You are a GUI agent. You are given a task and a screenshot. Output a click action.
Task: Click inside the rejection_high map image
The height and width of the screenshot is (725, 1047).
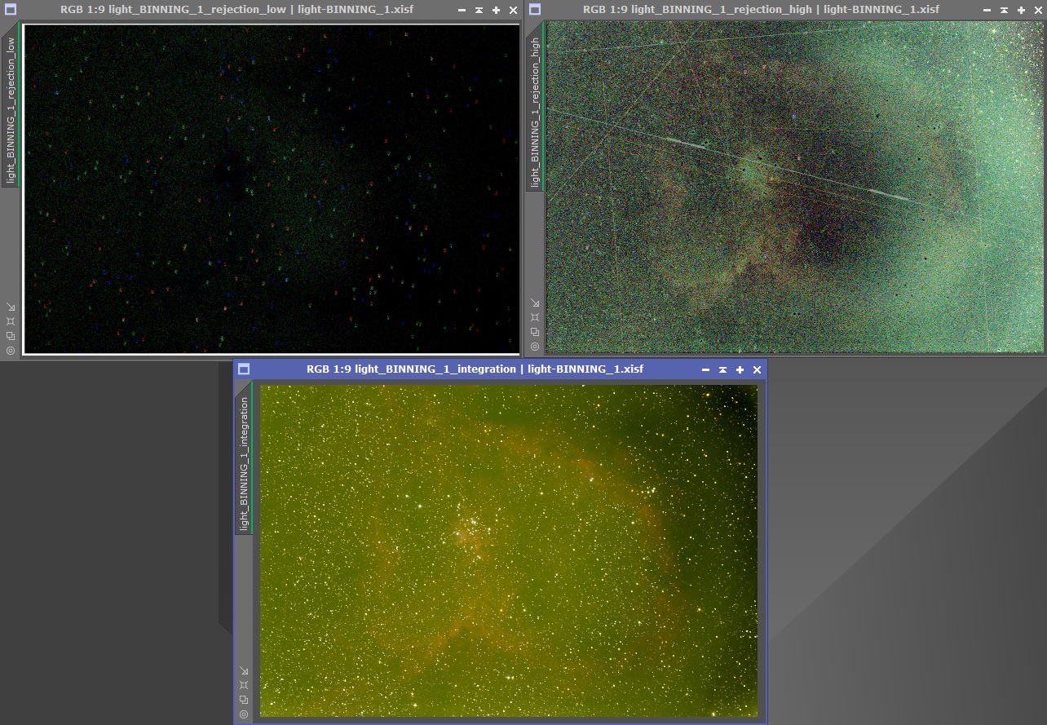(795, 187)
